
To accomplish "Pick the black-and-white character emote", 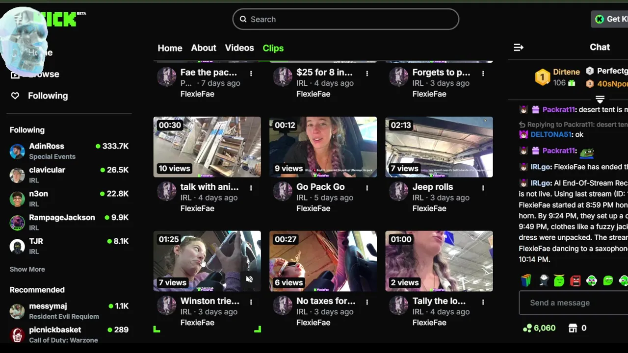I will pos(543,280).
